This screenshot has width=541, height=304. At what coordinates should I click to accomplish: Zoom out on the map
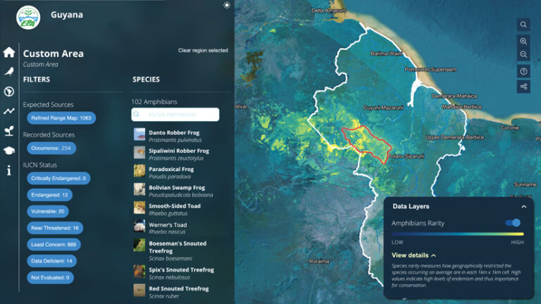coord(523,54)
